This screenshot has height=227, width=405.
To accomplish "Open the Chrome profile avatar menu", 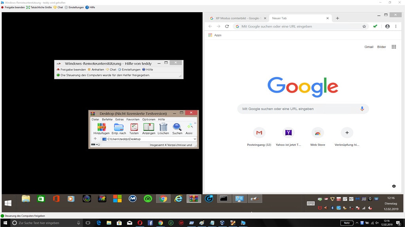I will point(386,26).
